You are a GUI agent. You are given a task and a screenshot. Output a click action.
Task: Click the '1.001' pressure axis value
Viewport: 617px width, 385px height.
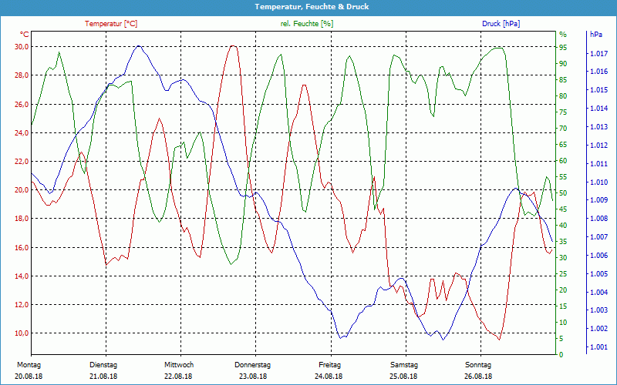(x=599, y=347)
